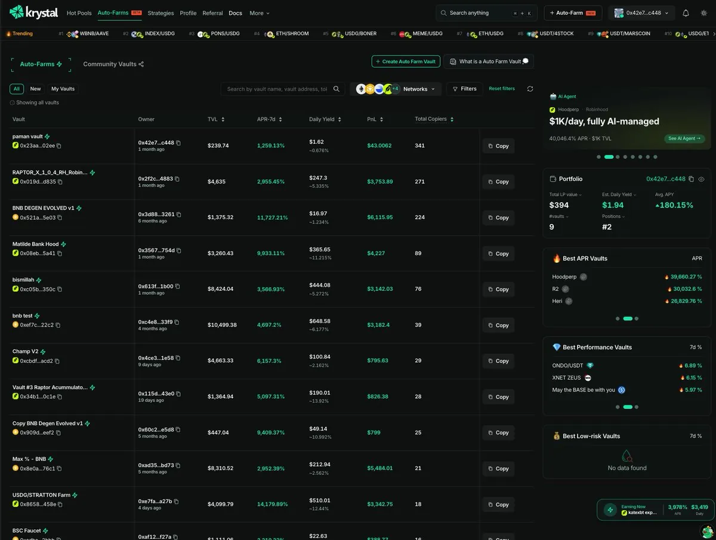Screen dimensions: 716x540
Task: Open the Filters button
Action: 464,89
